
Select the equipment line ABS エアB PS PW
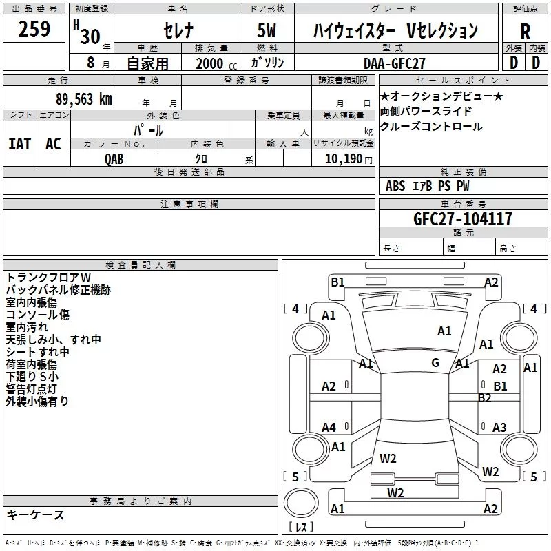pyautogui.click(x=427, y=186)
